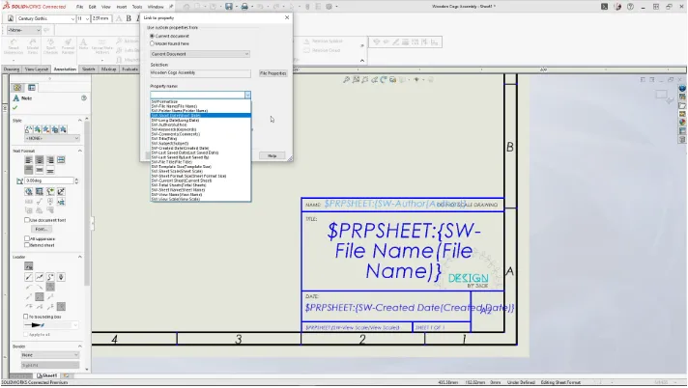Click the Help button in the dialog
688x388 pixels.
tap(272, 155)
